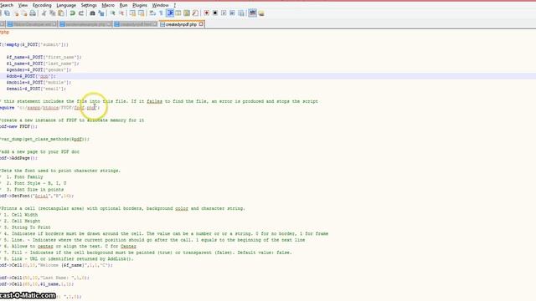The height and width of the screenshot is (301, 536).
Task: Open the Plugins menu
Action: (x=140, y=5)
